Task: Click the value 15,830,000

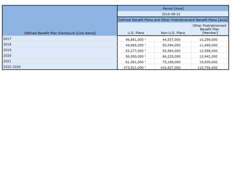Action: coord(208,62)
